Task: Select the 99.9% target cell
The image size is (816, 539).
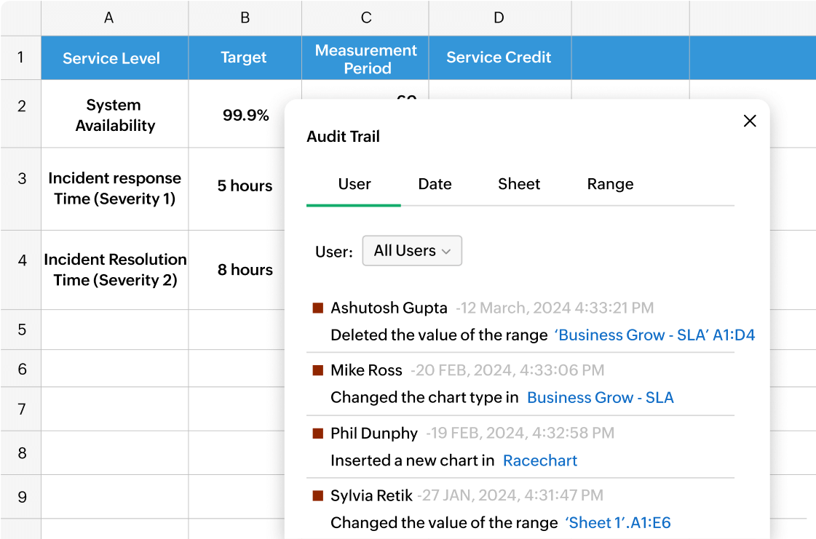Action: pos(245,115)
